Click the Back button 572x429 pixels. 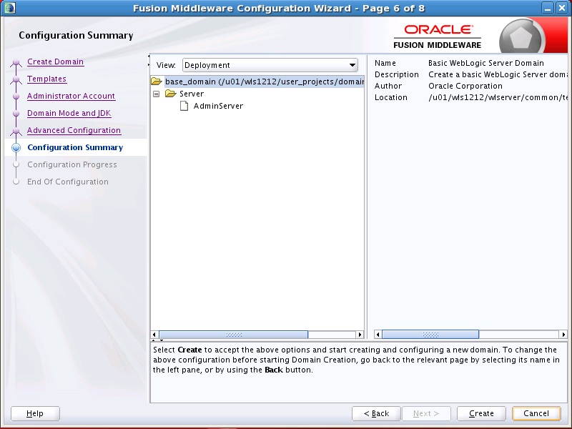coord(376,413)
